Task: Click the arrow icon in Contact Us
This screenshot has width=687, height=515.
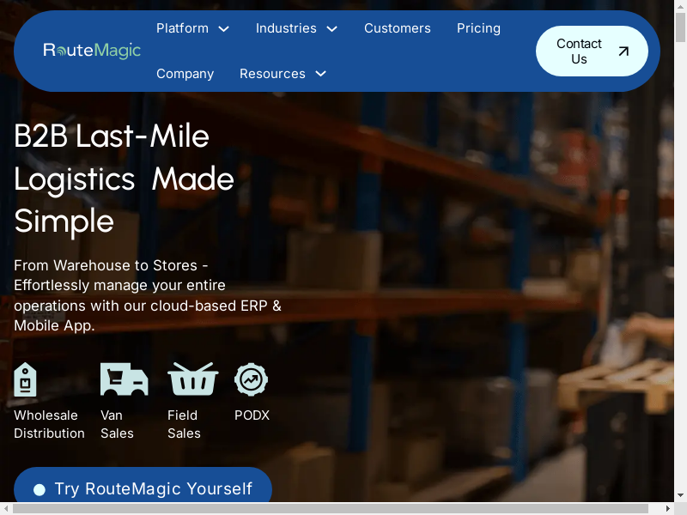Action: pos(623,51)
